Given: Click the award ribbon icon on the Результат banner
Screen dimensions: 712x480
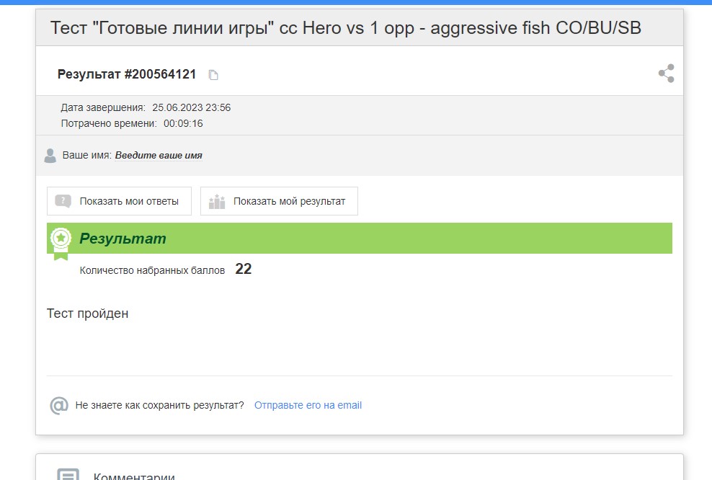Looking at the screenshot, I should point(61,243).
